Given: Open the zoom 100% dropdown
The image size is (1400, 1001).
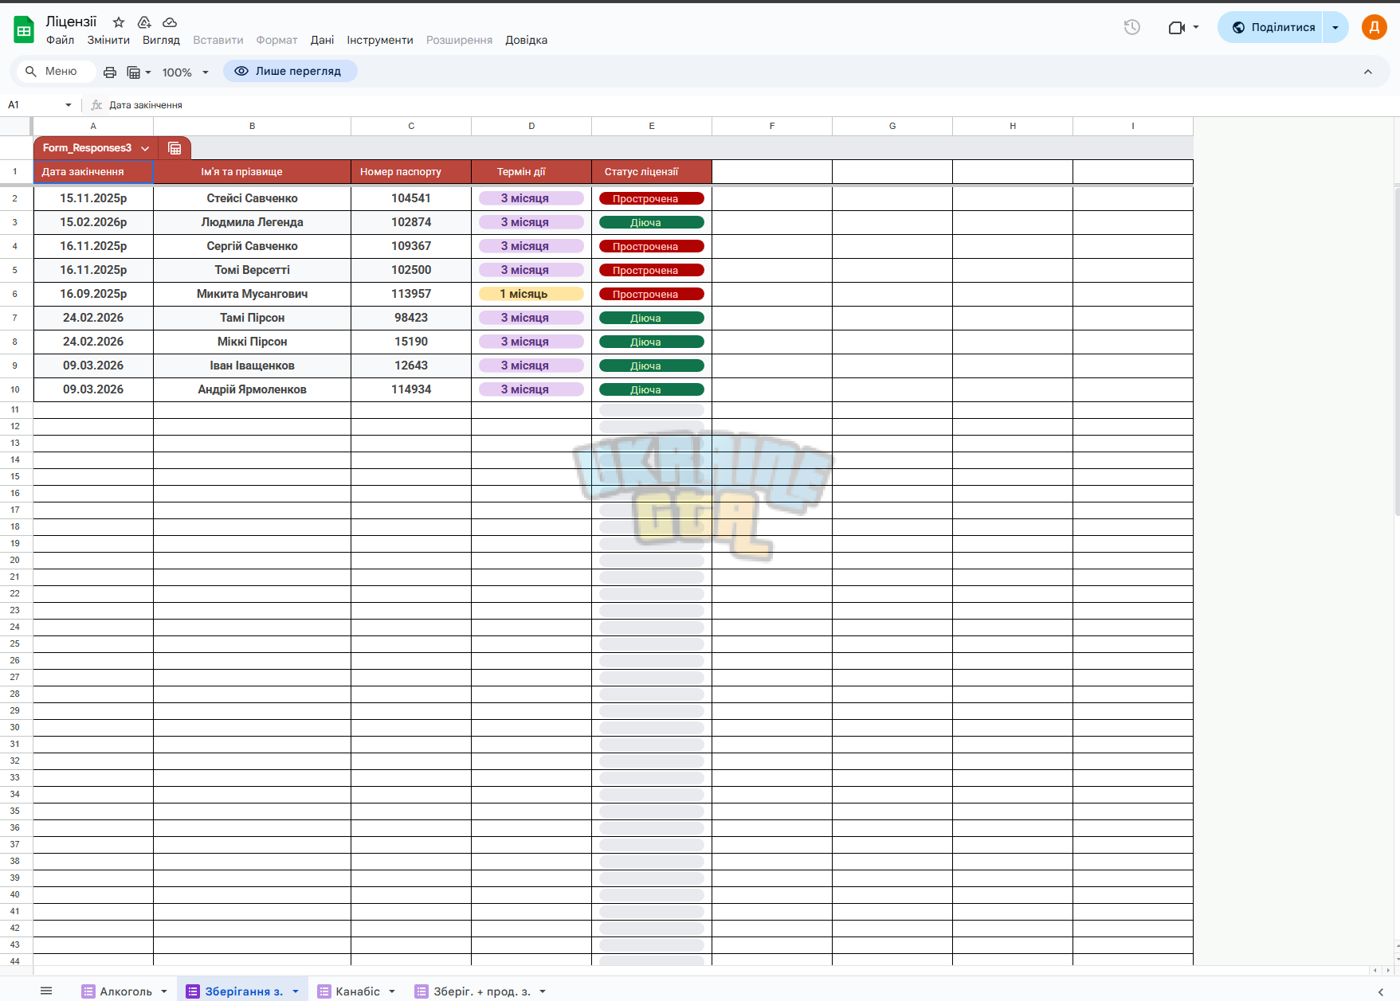Looking at the screenshot, I should [x=185, y=72].
